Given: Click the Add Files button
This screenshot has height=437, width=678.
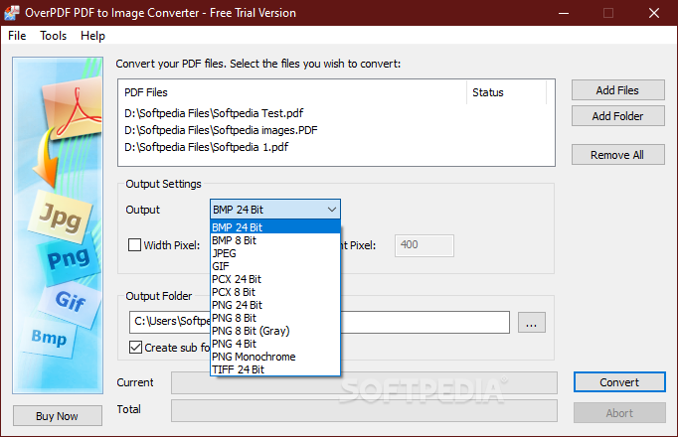Looking at the screenshot, I should 618,90.
